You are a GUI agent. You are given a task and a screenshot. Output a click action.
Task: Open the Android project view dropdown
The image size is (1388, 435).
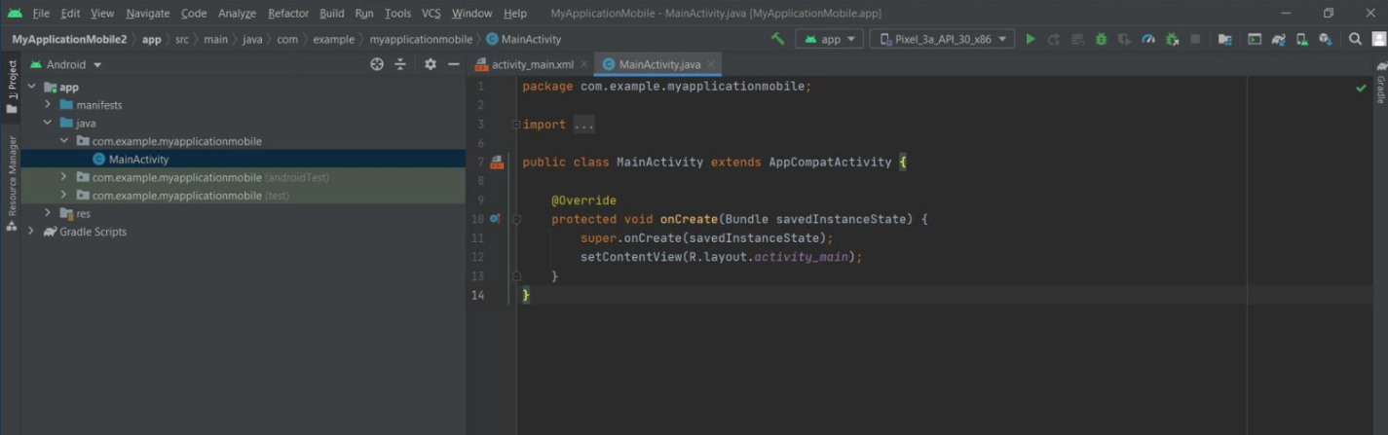(x=66, y=64)
